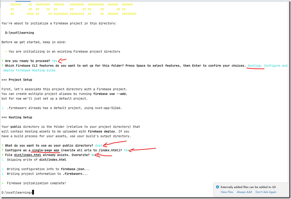Screen dimensions: 291x199
Task: Click the '=== Project Setup' heading
Action: [17, 80]
